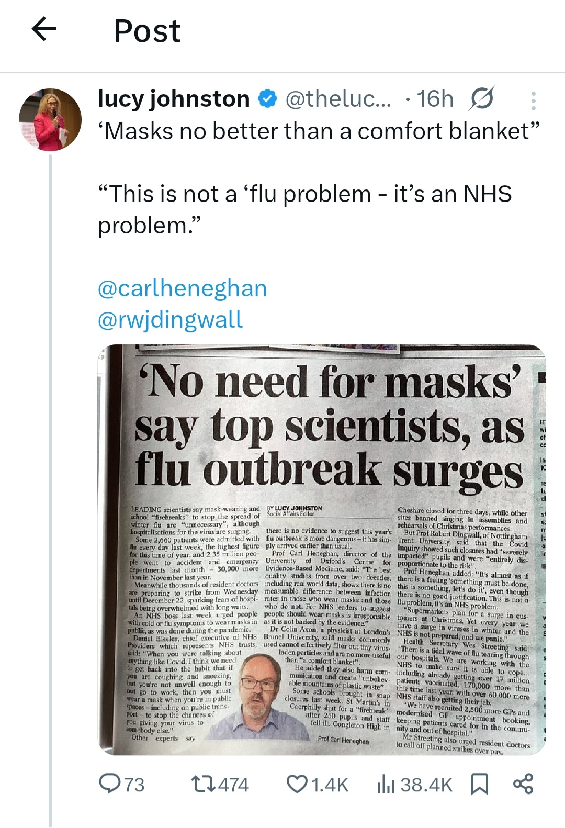Bookmark this post
The width and height of the screenshot is (565, 828).
[x=479, y=784]
